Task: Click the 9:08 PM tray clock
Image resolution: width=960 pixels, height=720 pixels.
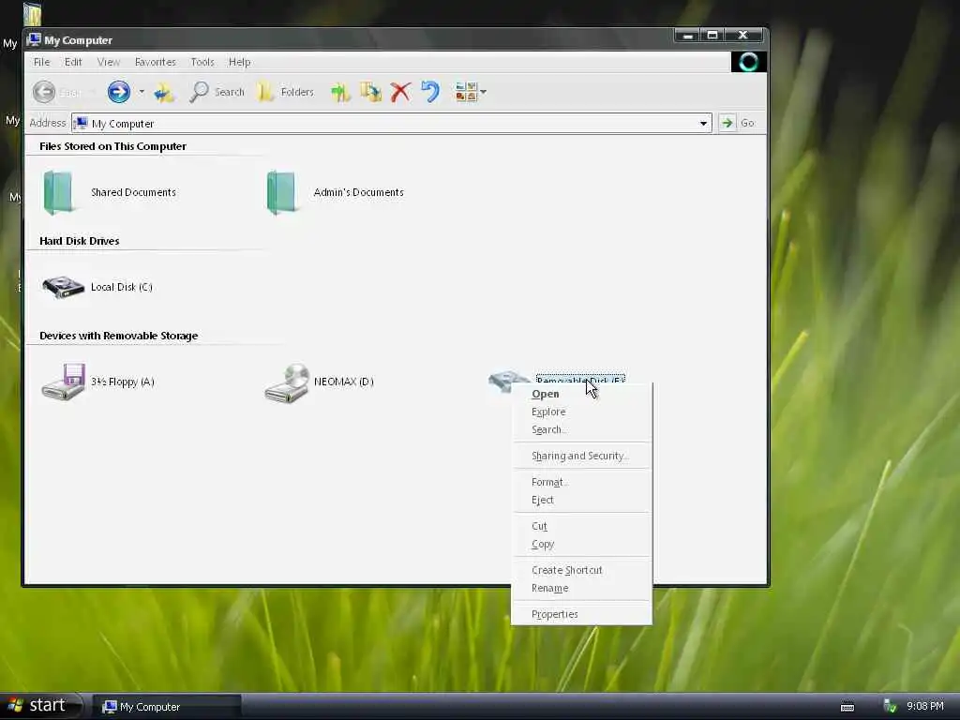Action: [925, 707]
